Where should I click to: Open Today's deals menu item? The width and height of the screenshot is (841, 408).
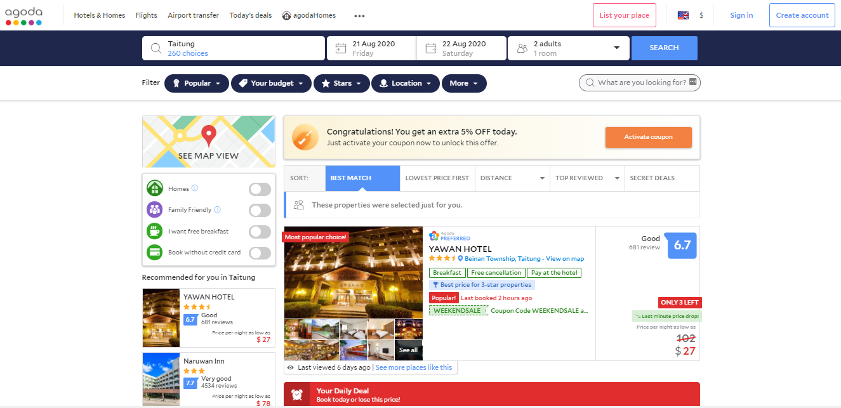click(x=251, y=15)
